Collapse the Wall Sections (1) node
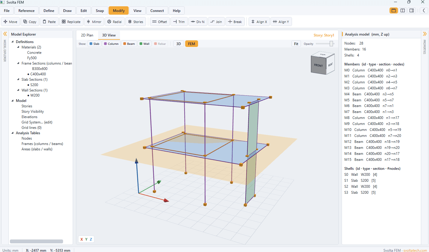This screenshot has width=429, height=252. tap(18, 90)
